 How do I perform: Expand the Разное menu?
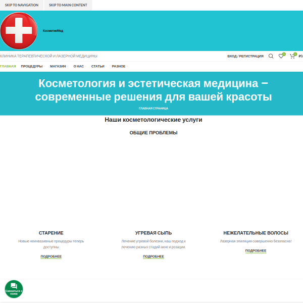[120, 66]
